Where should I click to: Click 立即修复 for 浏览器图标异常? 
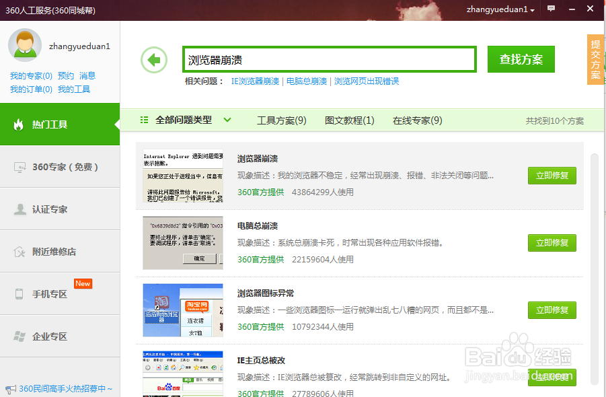552,310
